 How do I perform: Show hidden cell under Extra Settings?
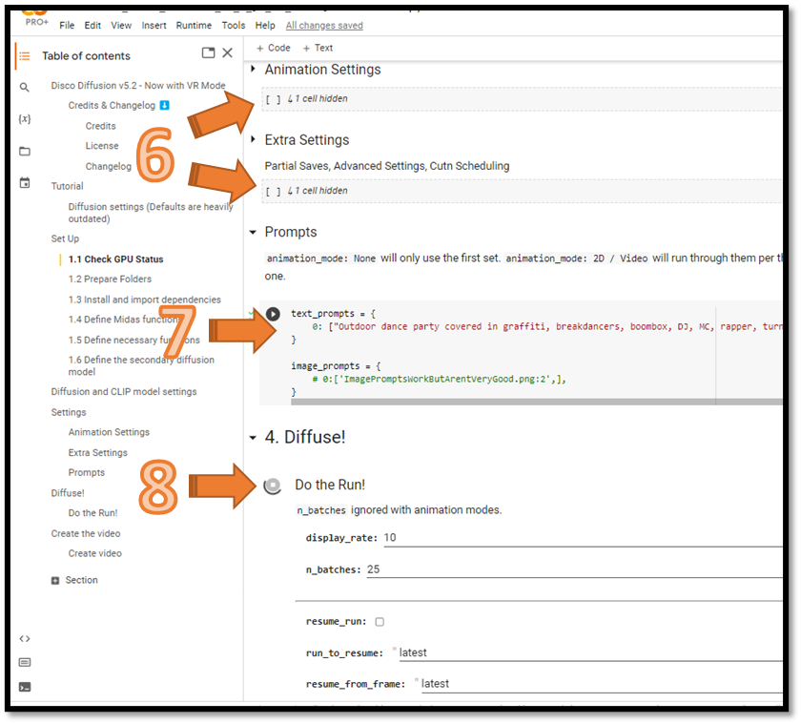point(317,191)
